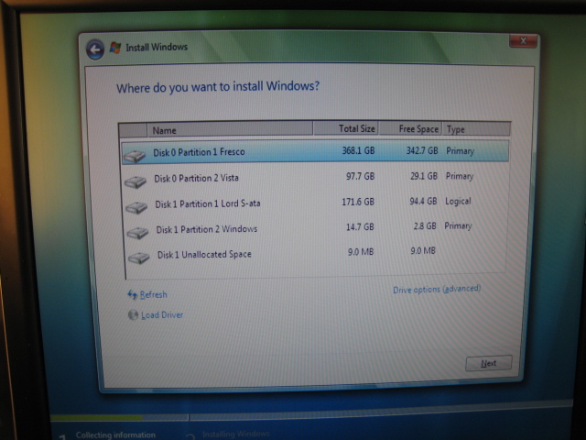Sort by the Type column header
The width and height of the screenshot is (586, 440).
476,129
